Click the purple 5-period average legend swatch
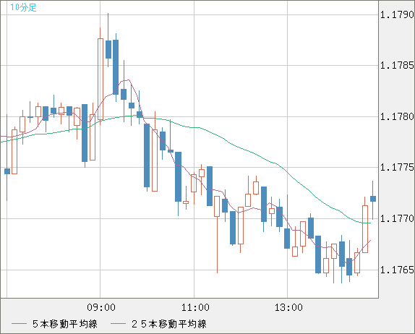Screen dimensions: 415x334 (x=19, y=324)
